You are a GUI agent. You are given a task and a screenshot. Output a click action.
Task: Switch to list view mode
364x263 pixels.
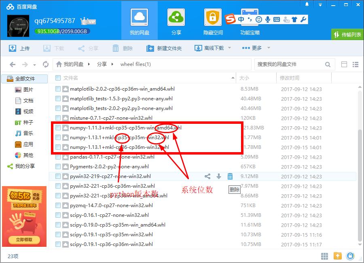coord(356,64)
